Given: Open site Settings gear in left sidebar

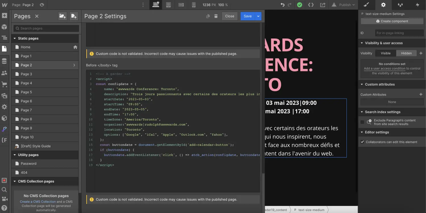Looking at the screenshot, I should pyautogui.click(x=4, y=107).
